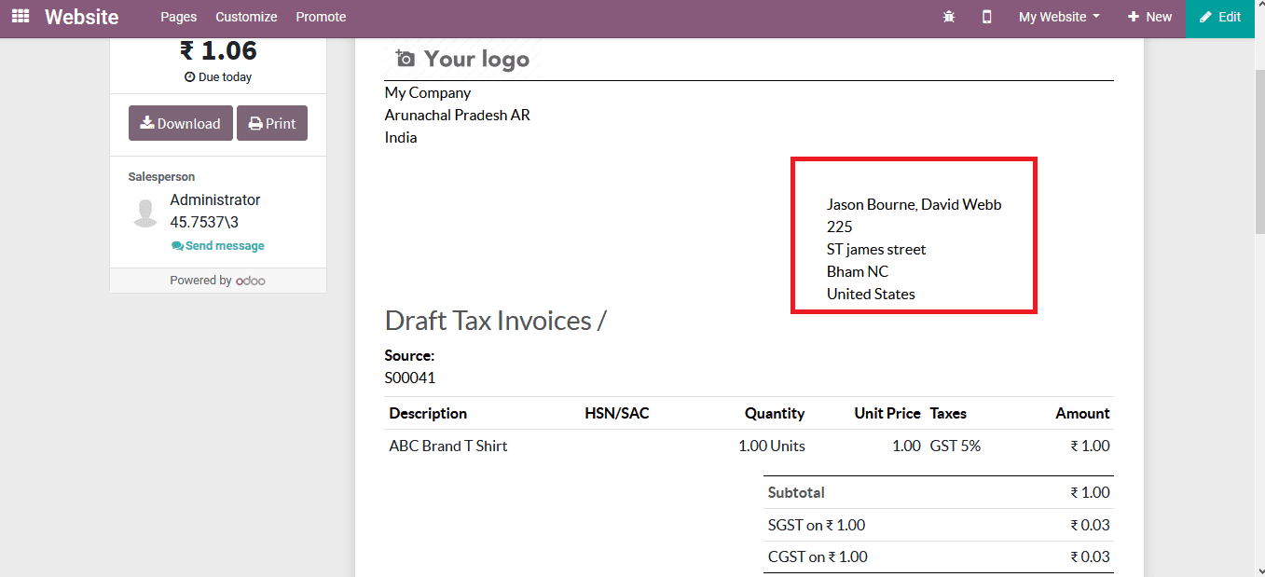1265x577 pixels.
Task: Click the Unit Price column header
Action: [x=887, y=413]
